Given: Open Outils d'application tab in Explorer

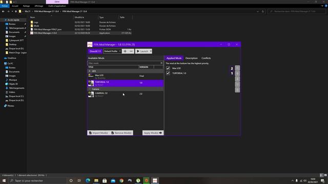Looking at the screenshot, I should (x=57, y=6).
